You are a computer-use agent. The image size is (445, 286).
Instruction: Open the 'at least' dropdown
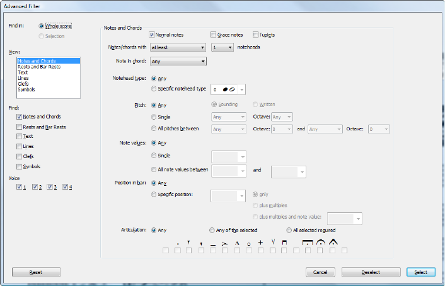point(178,47)
